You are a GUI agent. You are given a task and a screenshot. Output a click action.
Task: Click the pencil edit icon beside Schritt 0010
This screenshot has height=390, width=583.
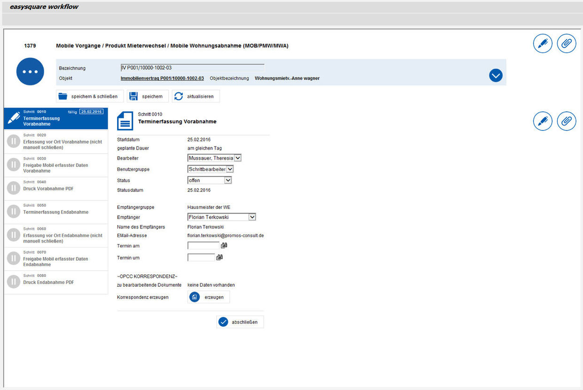click(543, 121)
